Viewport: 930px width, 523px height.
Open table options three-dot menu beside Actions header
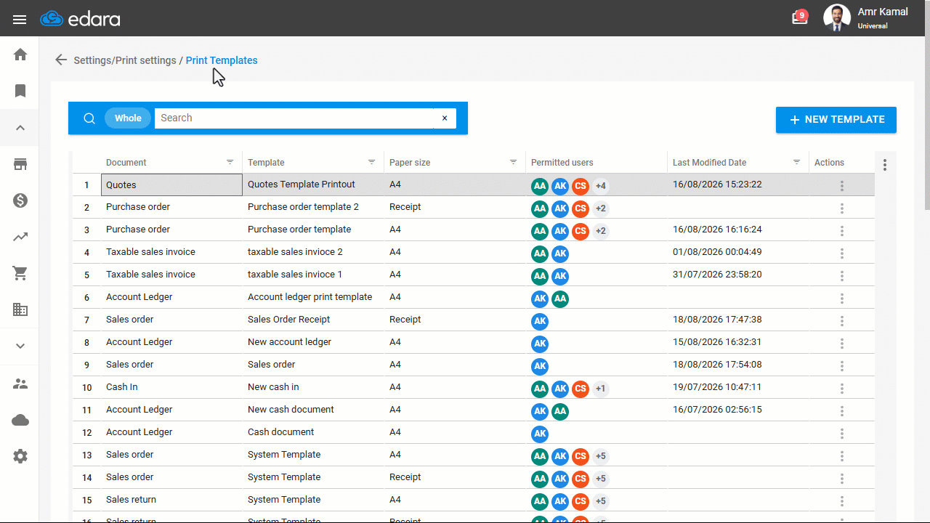pos(885,165)
